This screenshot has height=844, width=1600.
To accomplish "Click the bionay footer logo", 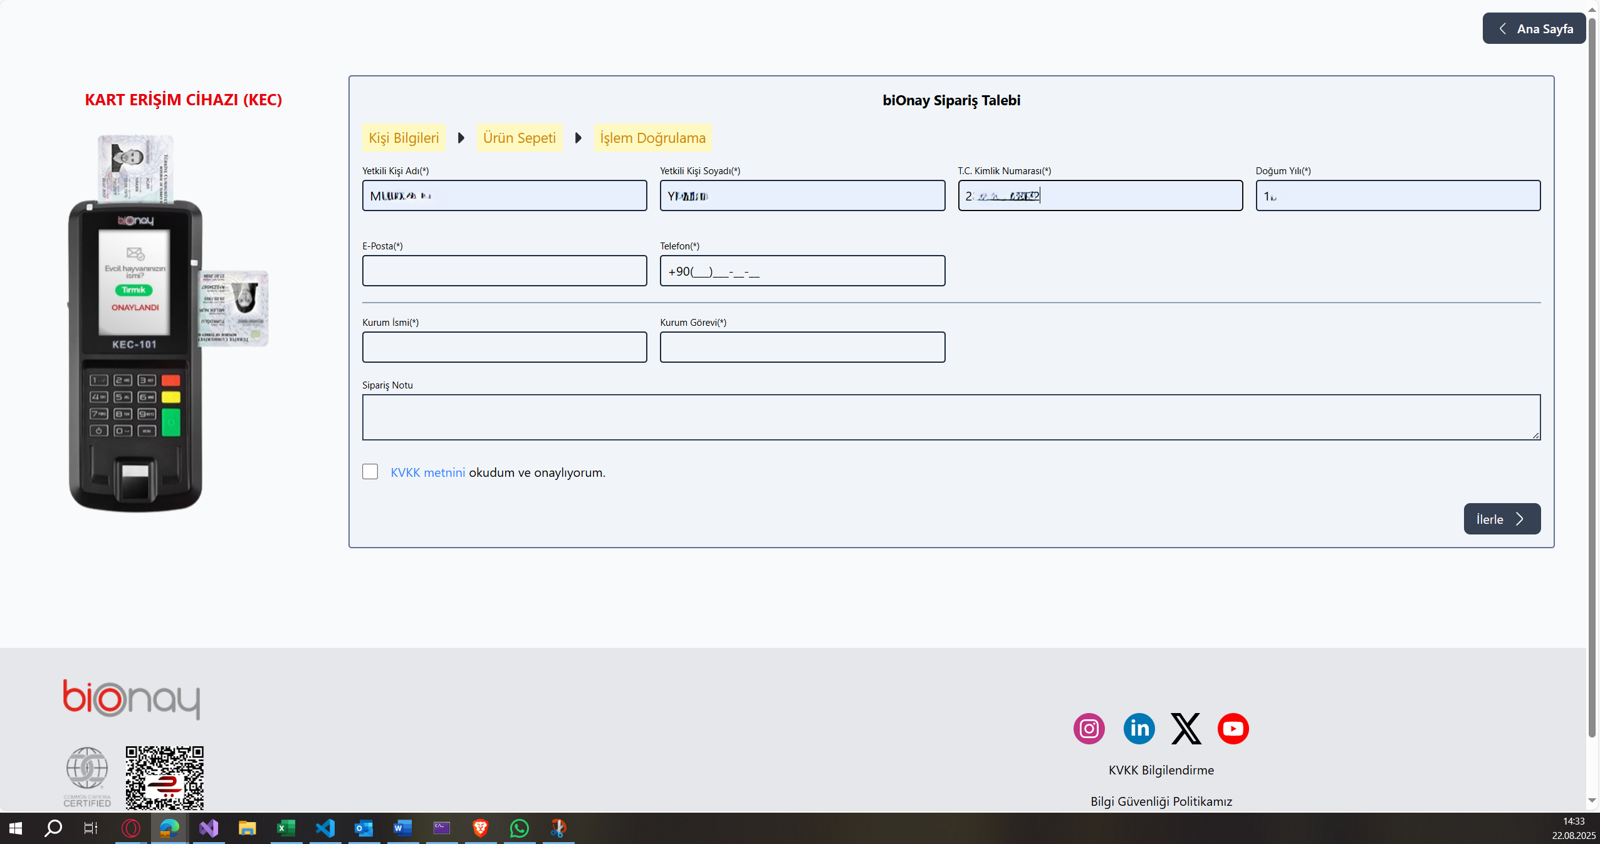I will pos(131,699).
